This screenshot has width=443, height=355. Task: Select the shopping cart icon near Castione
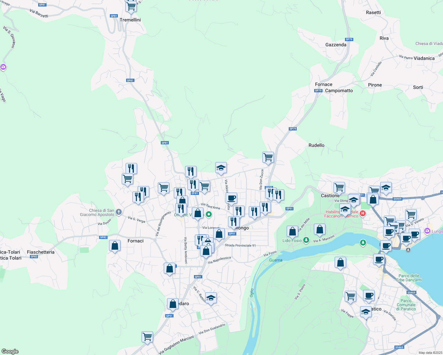point(339,186)
